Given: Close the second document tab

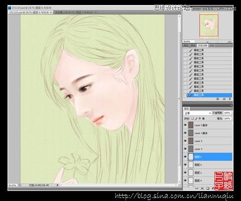Looking at the screenshot, I should 96,12.
